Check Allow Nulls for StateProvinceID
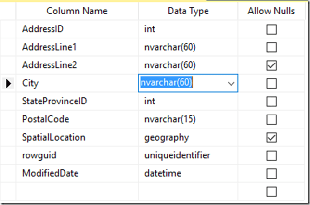The width and height of the screenshot is (310, 205). (x=271, y=102)
